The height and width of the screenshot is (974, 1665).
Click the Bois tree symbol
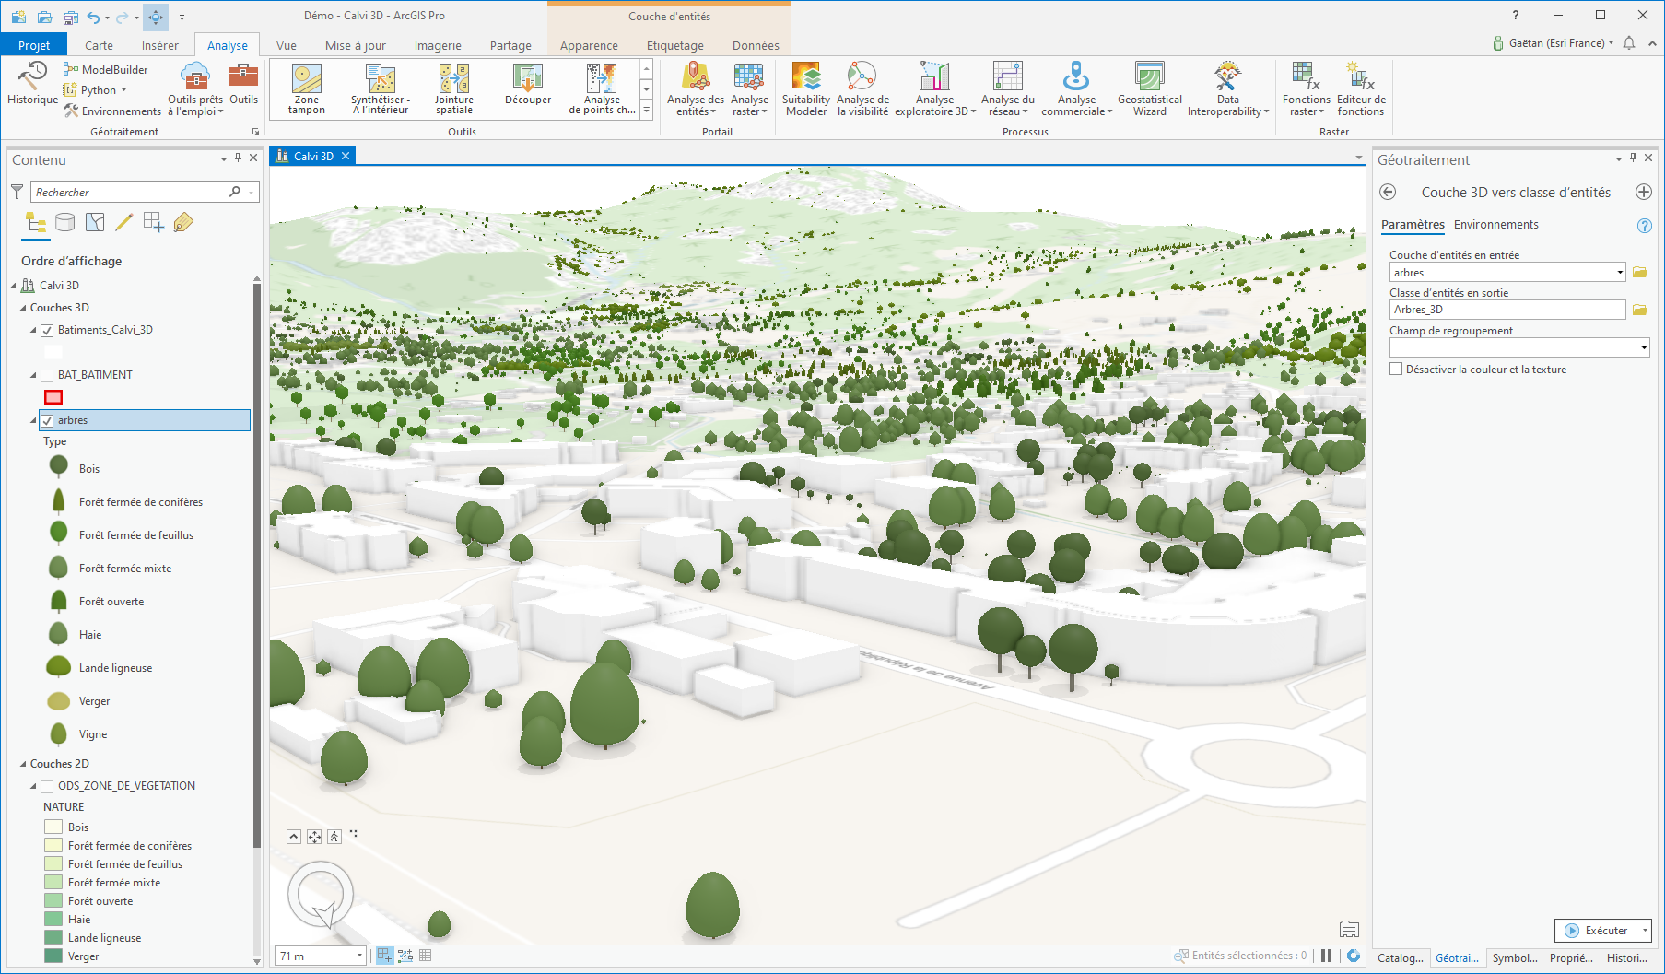point(58,466)
